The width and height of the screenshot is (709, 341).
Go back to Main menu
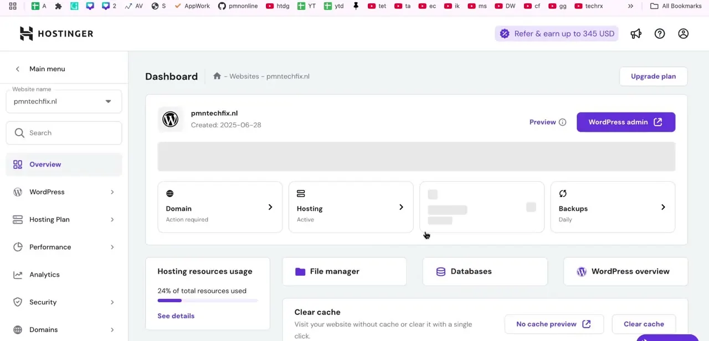tap(47, 69)
